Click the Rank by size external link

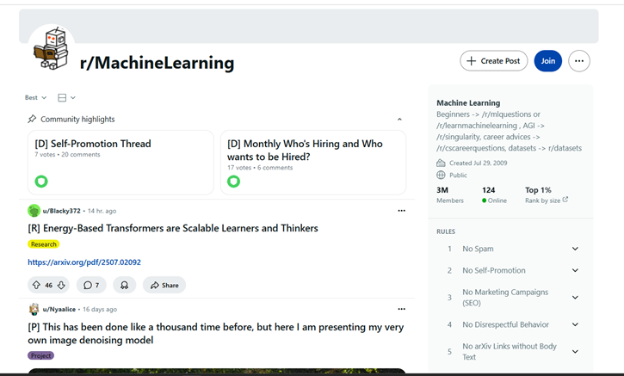pyautogui.click(x=565, y=200)
